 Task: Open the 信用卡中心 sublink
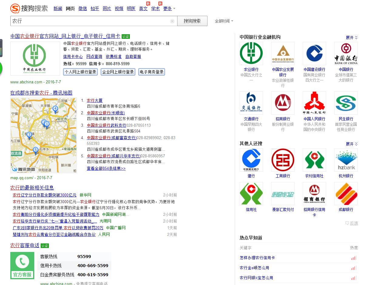(73, 56)
